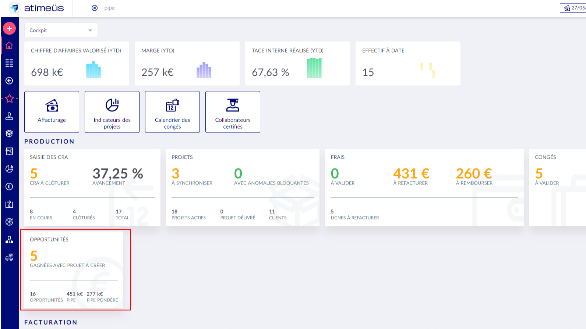The image size is (586, 329).
Task: Open the Affacturage shortcut tile
Action: (52, 112)
